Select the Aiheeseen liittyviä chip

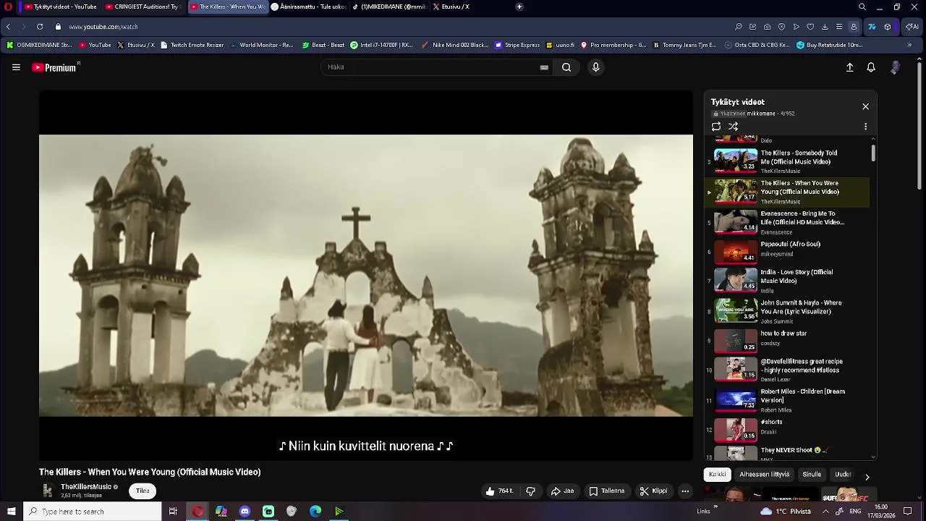coord(764,475)
